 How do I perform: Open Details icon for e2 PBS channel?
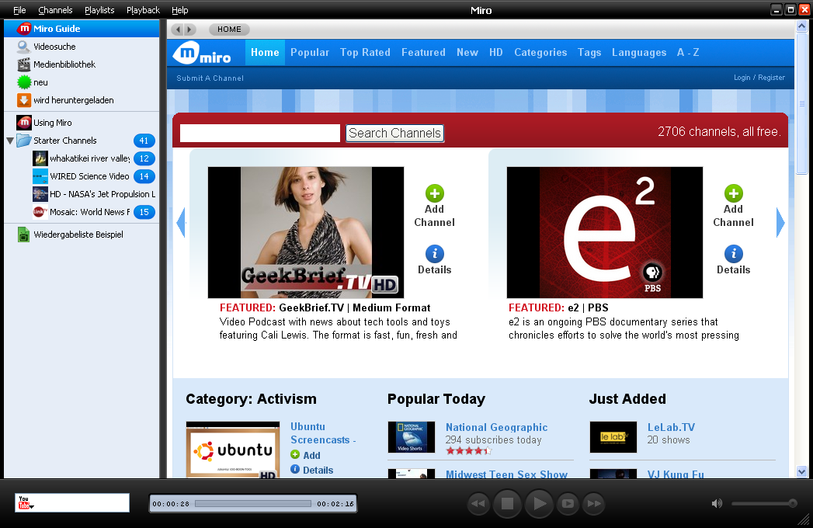coord(733,254)
